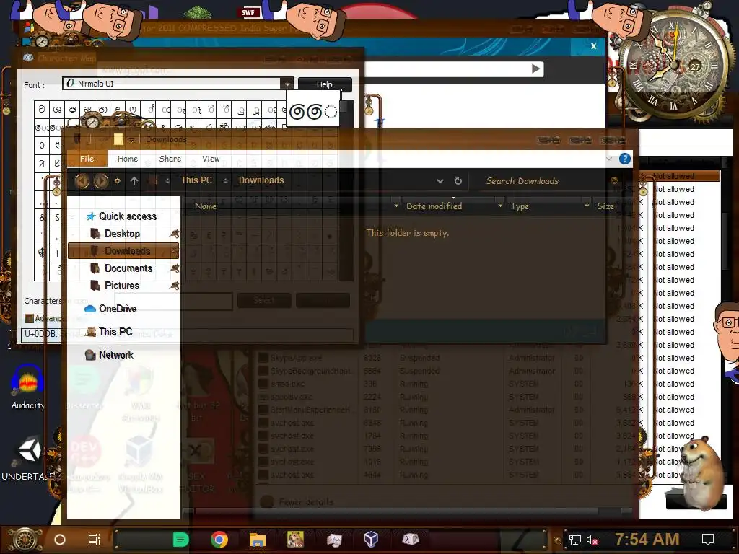
Task: Click the folder icon in Explorer's title bar
Action: coord(118,139)
